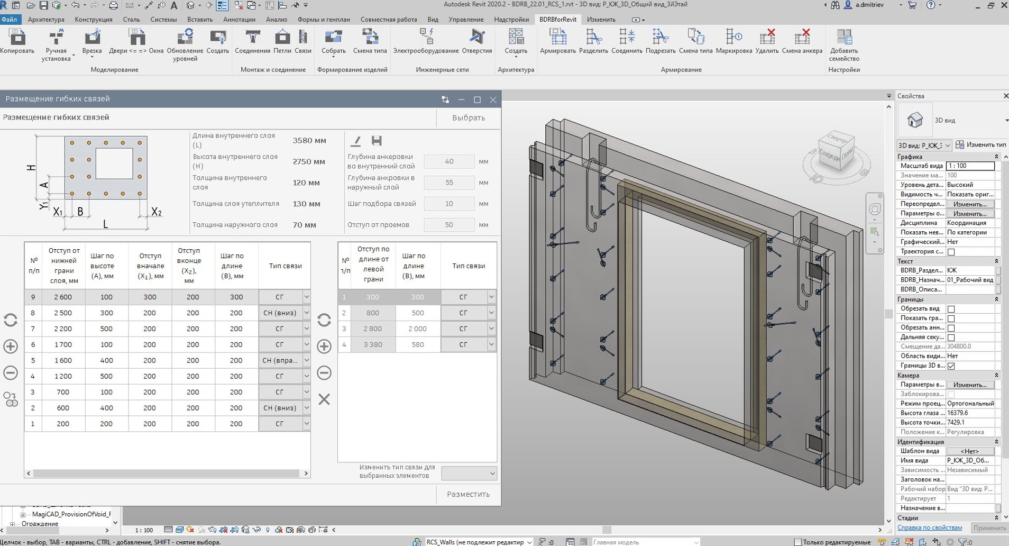Open the RCS_Walls workset dropdown
This screenshot has height=546, width=1009.
[x=529, y=542]
